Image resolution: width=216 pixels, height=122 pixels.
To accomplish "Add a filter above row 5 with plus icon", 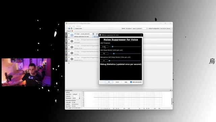I will click(69, 57).
